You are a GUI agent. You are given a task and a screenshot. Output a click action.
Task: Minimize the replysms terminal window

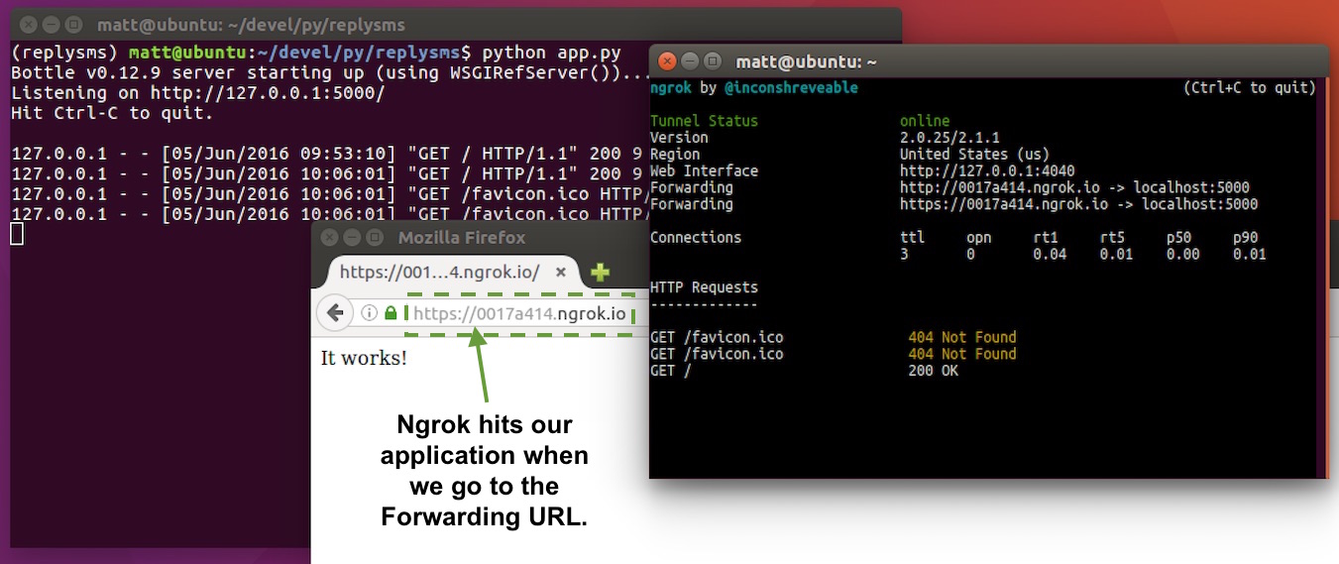pos(50,25)
